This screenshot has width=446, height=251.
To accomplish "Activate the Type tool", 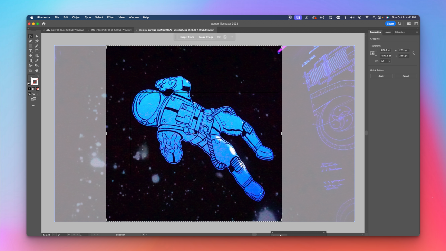I will point(30,51).
